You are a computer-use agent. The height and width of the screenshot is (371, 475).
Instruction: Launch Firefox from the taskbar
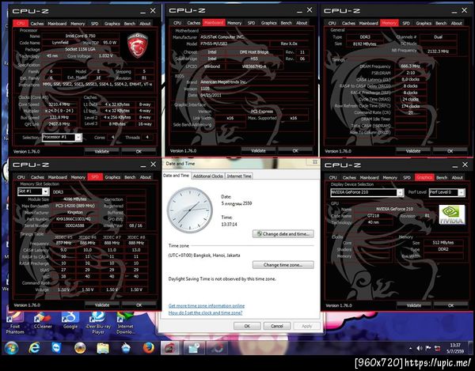[148, 348]
